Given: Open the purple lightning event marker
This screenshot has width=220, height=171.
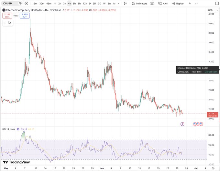Looking at the screenshot, I should [182, 124].
